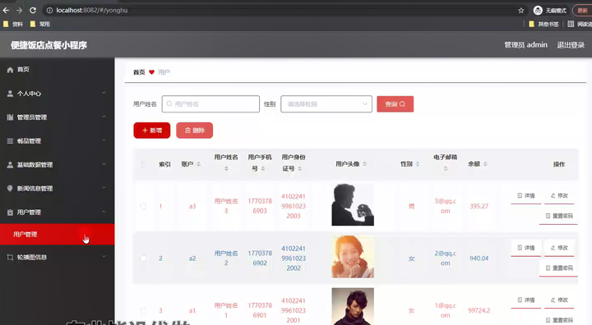Screen dimensions: 592x325
Task: Sort by the 用户手机号 column sort arrows
Action: coord(263,168)
